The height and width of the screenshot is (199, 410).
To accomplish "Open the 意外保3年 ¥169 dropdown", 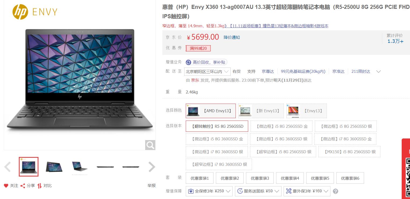I will pyautogui.click(x=307, y=191).
